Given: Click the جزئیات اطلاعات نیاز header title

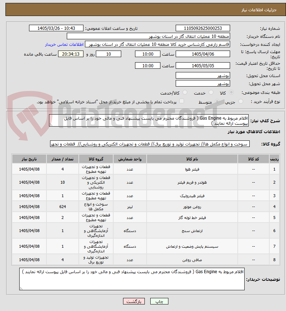Looking at the screenshot, I should (x=259, y=10).
